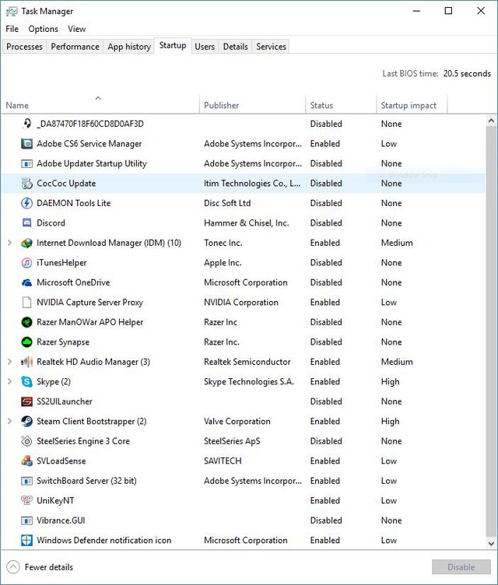
Task: Click the SAVITECH publisher cell
Action: pos(223,461)
